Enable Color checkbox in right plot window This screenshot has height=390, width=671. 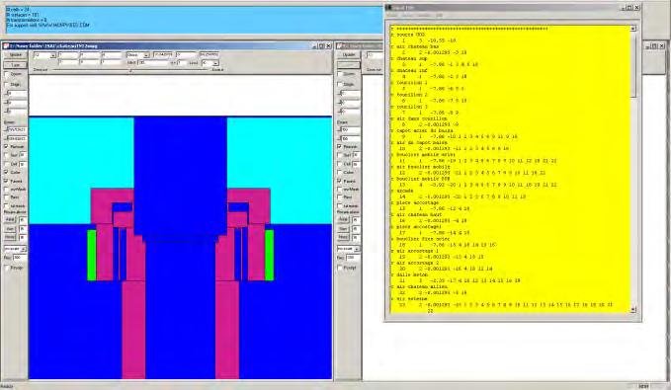(x=340, y=173)
